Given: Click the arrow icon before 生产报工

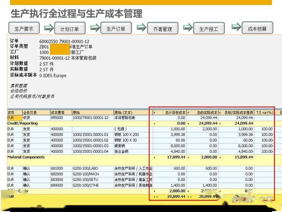Looking at the screenshot, I should 188,28.
